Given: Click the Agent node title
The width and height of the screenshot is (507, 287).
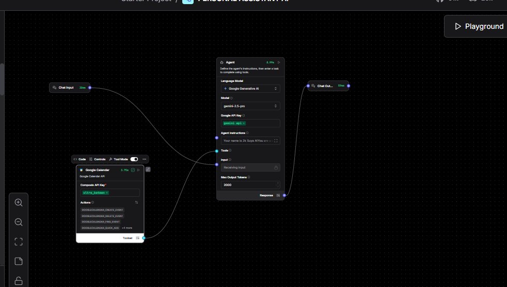Looking at the screenshot, I should pyautogui.click(x=230, y=62).
